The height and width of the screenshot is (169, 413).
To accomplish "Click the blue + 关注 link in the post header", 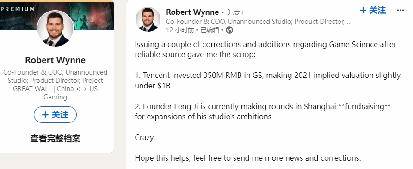I will pos(373,11).
